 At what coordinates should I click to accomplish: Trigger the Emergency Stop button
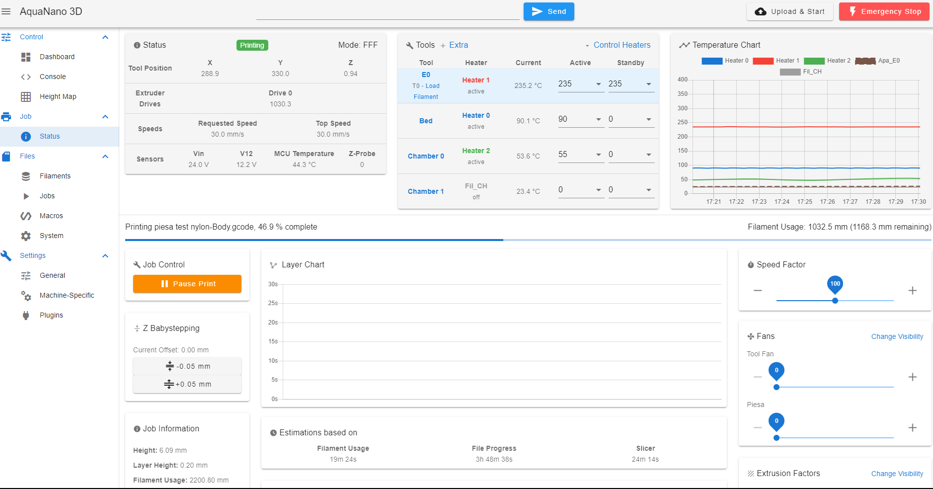point(884,11)
